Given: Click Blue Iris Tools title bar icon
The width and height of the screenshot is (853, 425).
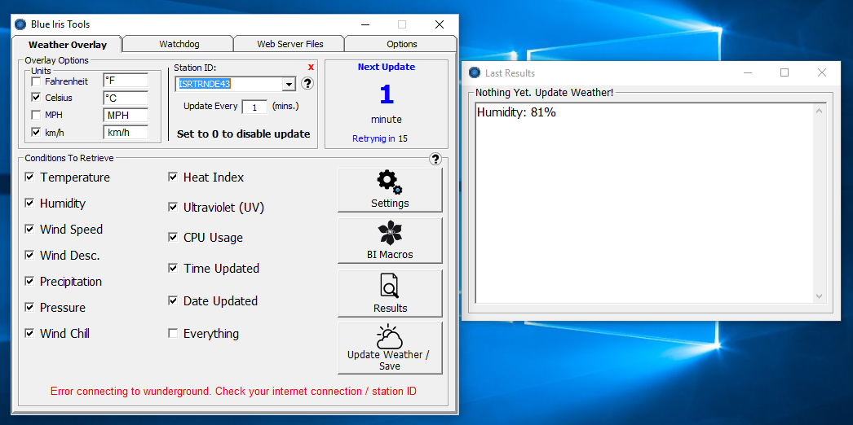Looking at the screenshot, I should tap(20, 24).
